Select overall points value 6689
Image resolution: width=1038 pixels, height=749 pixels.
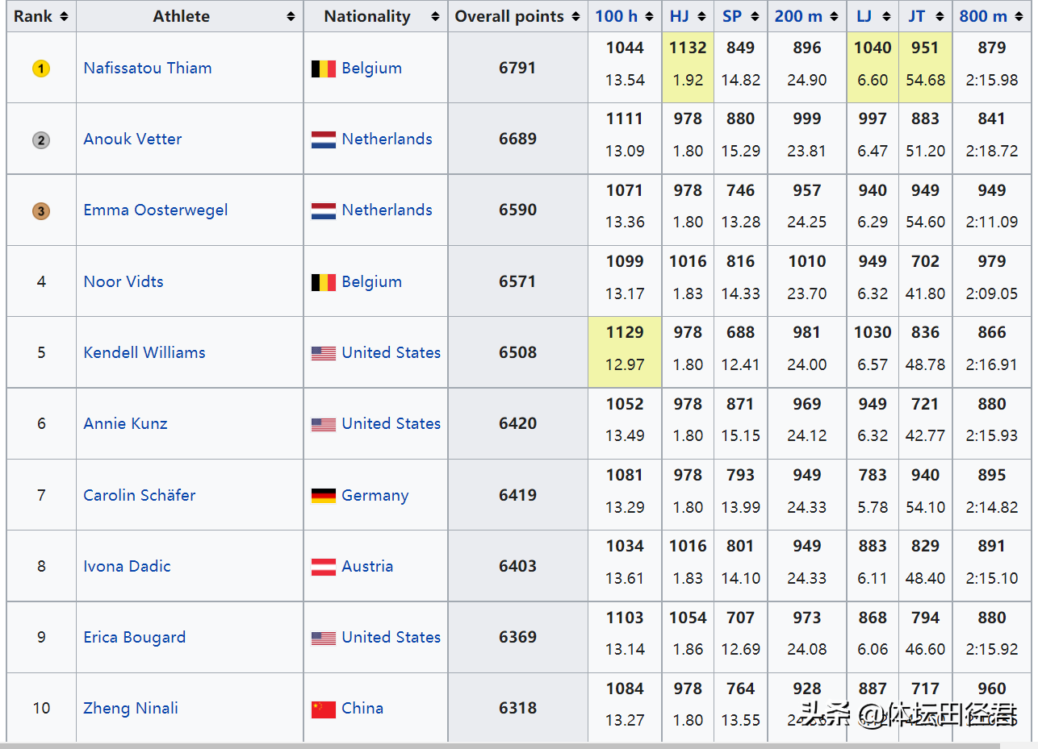click(x=517, y=139)
